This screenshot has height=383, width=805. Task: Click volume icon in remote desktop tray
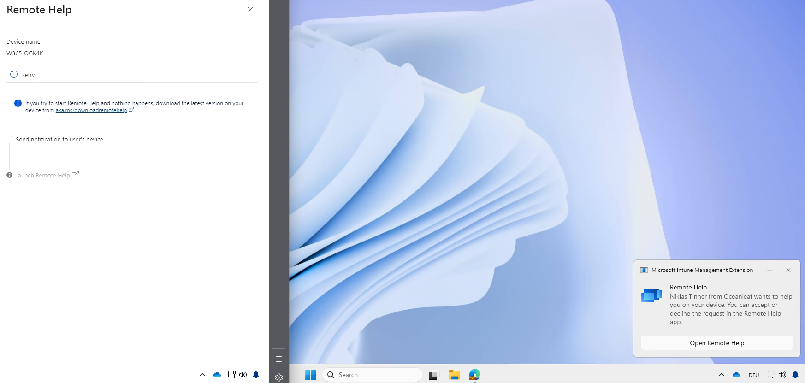782,375
